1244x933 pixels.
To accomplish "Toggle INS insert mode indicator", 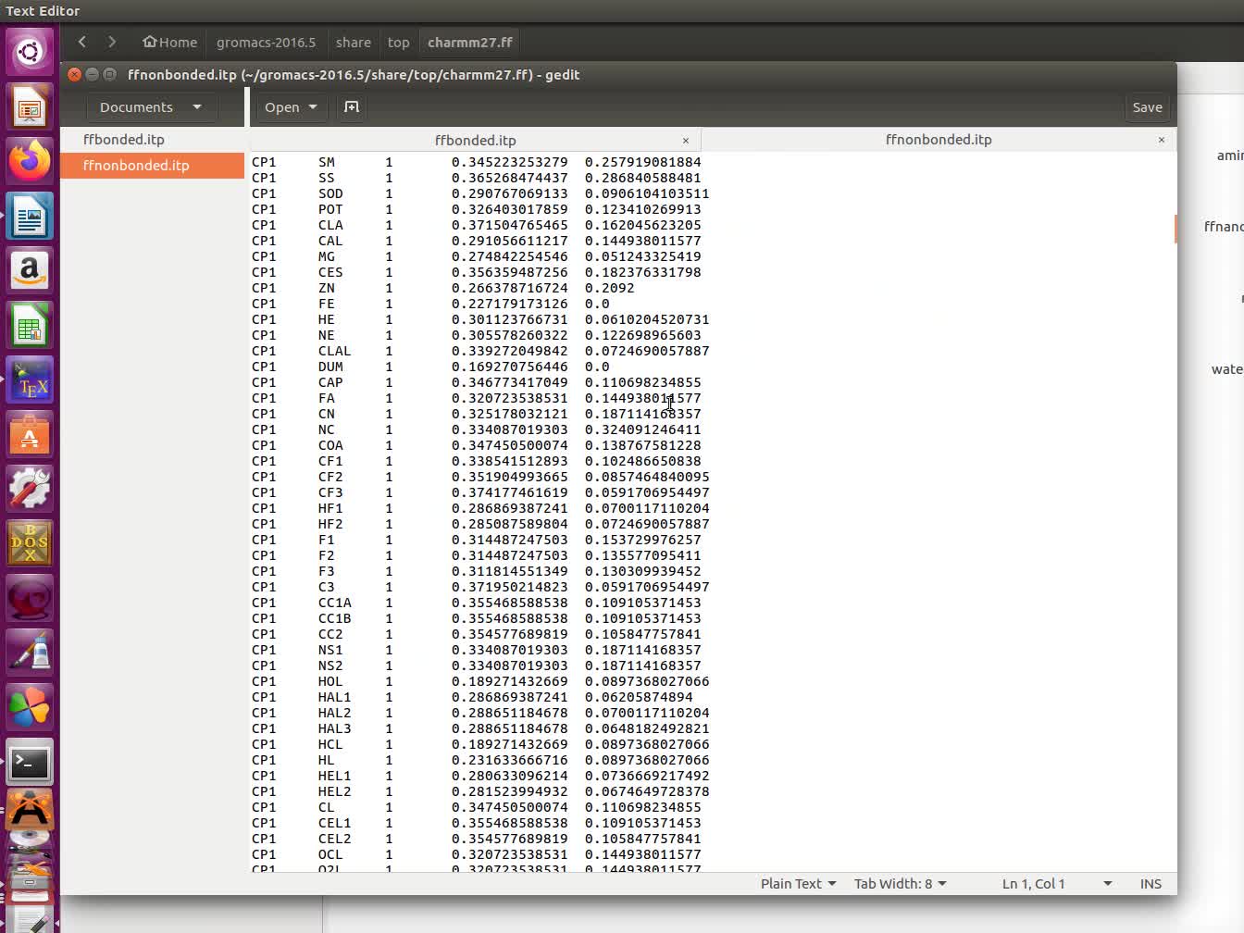I will (x=1151, y=884).
